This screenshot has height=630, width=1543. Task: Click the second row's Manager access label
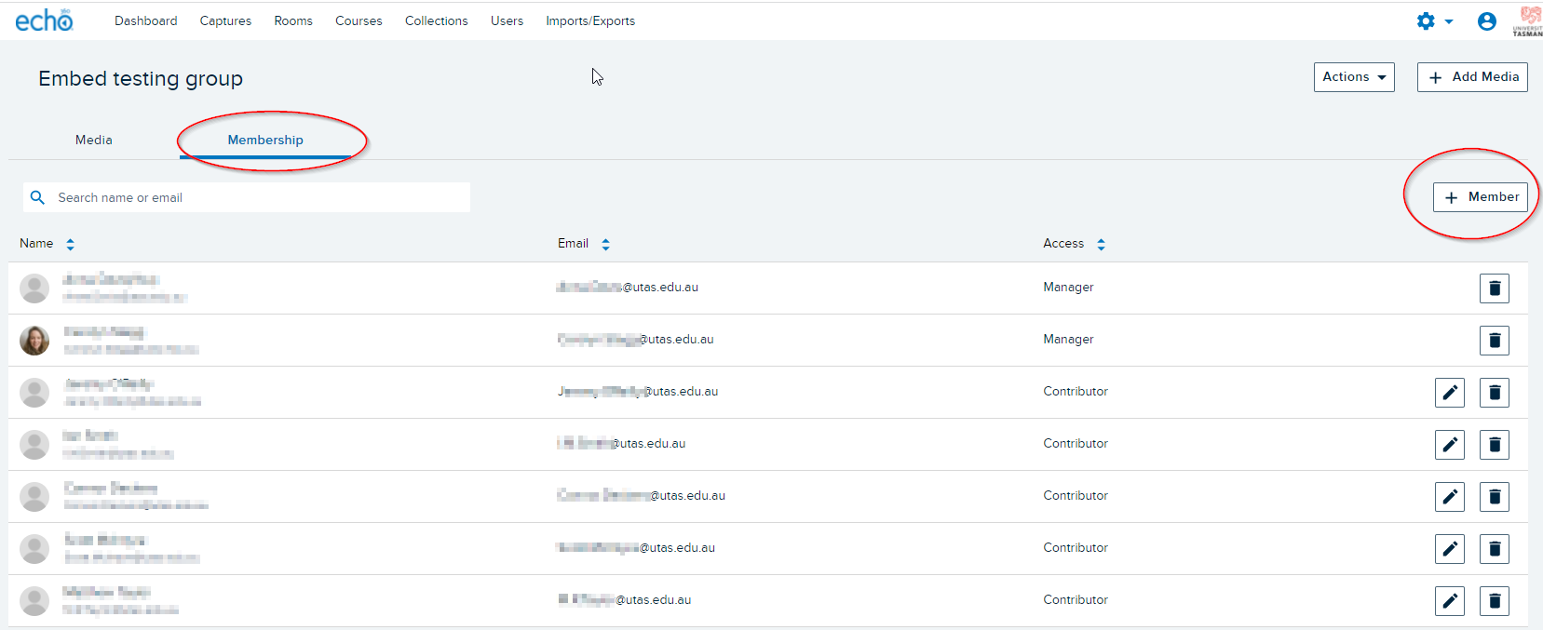point(1068,340)
